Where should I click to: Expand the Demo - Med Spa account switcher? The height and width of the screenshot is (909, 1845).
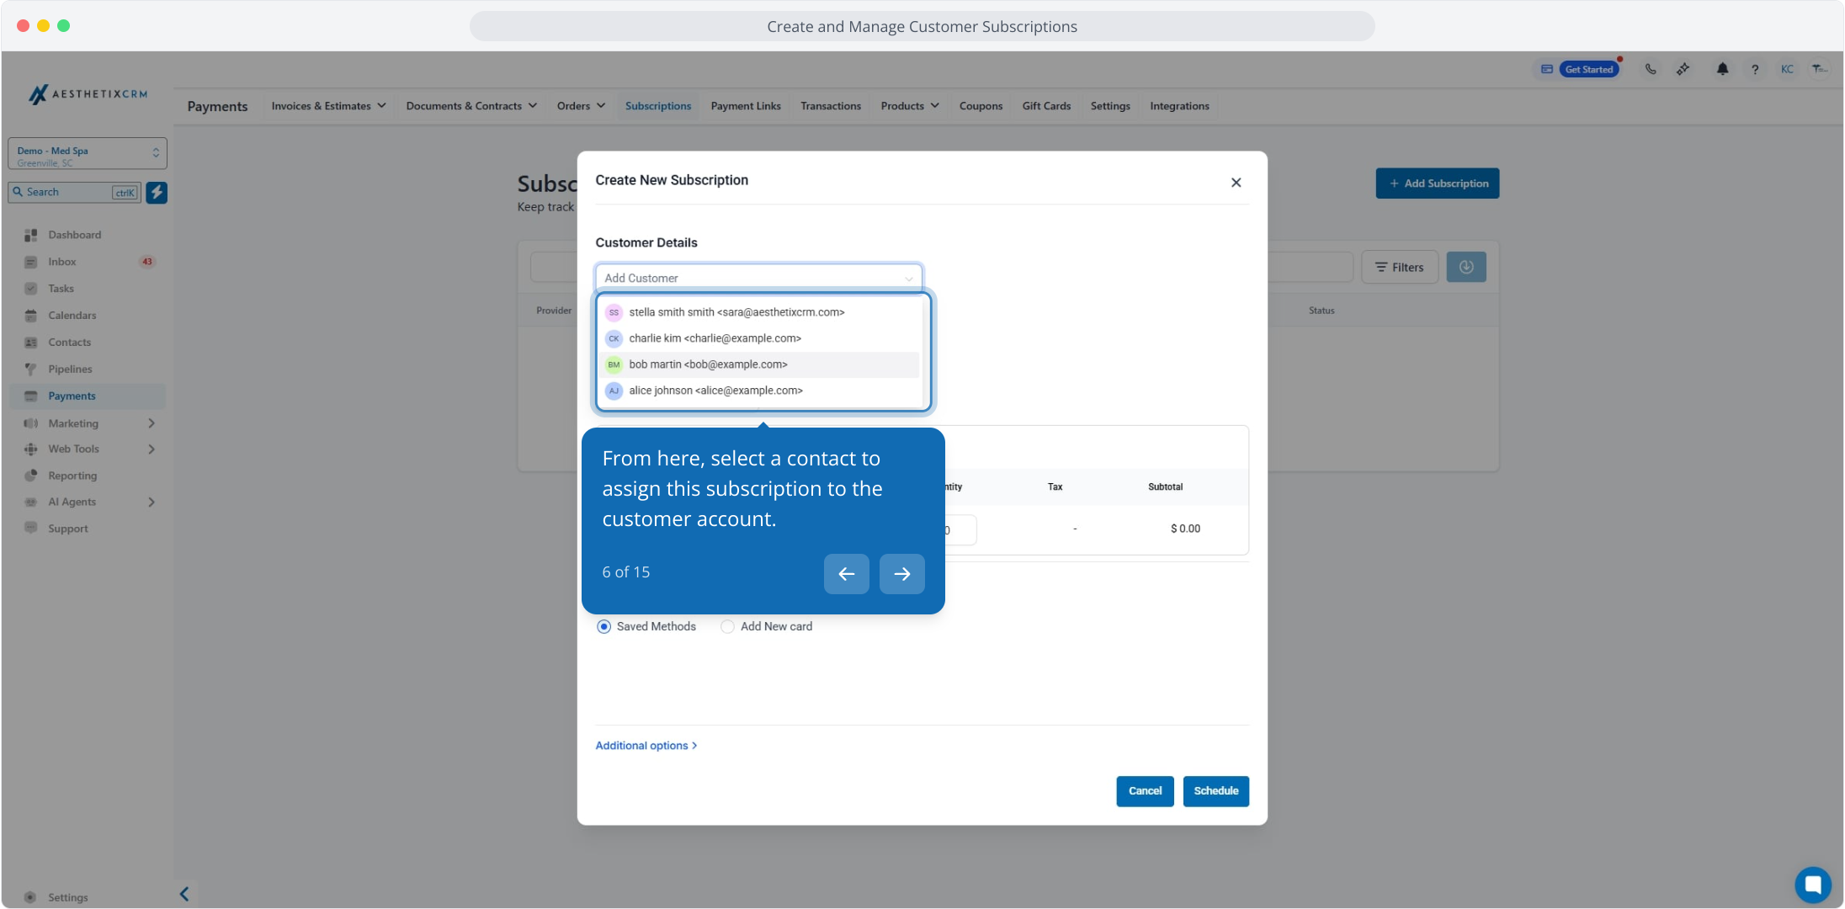click(x=88, y=154)
